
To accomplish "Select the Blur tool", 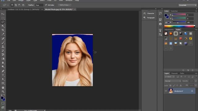I will point(3,63).
